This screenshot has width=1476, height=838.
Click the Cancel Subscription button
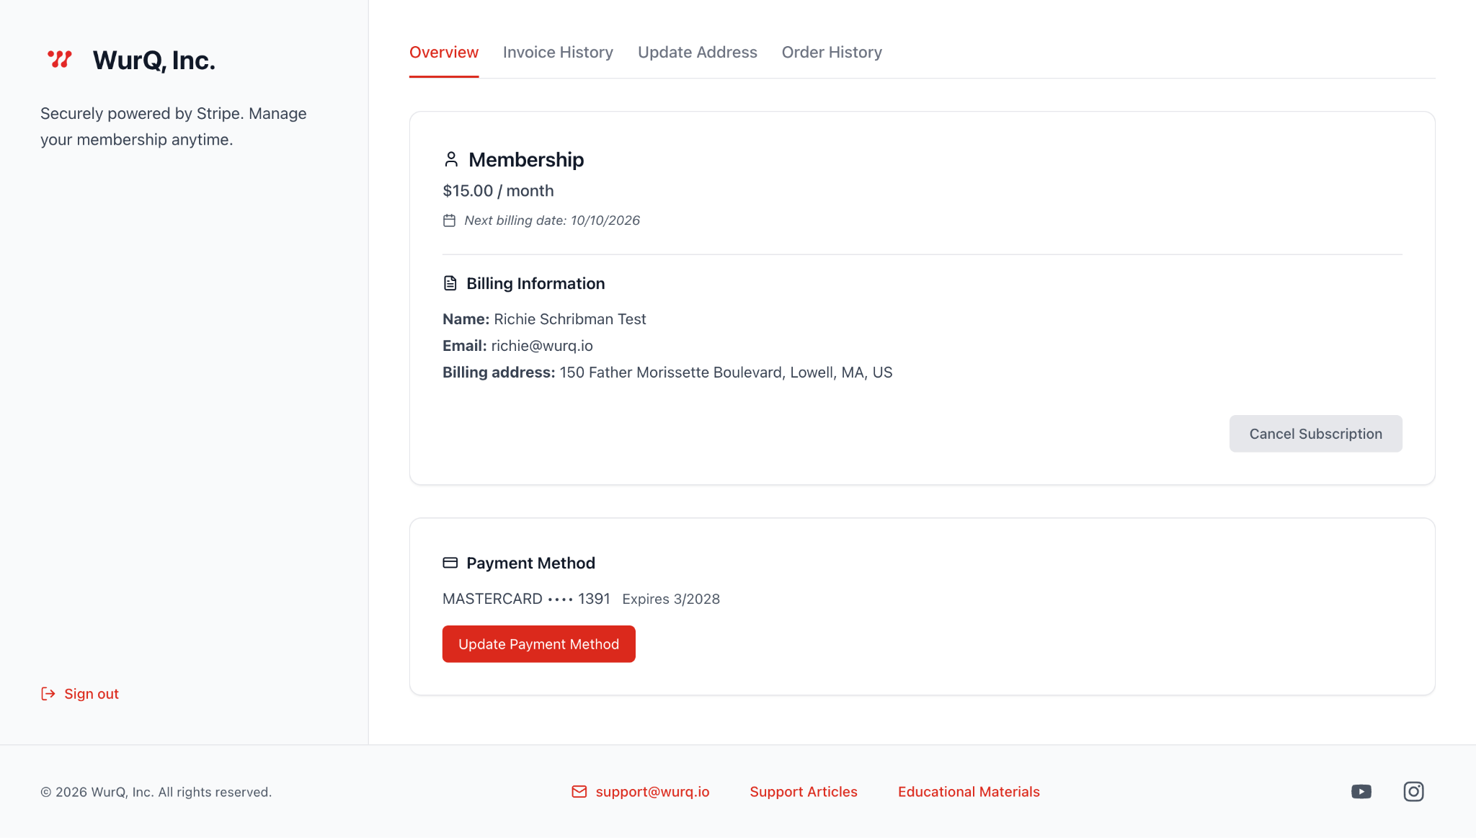[x=1315, y=434]
